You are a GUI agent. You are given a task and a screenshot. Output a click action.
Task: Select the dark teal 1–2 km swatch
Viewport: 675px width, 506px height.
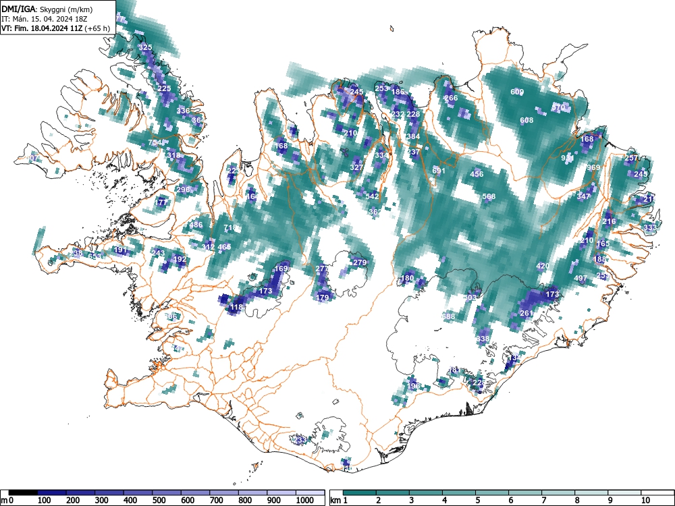click(x=360, y=493)
